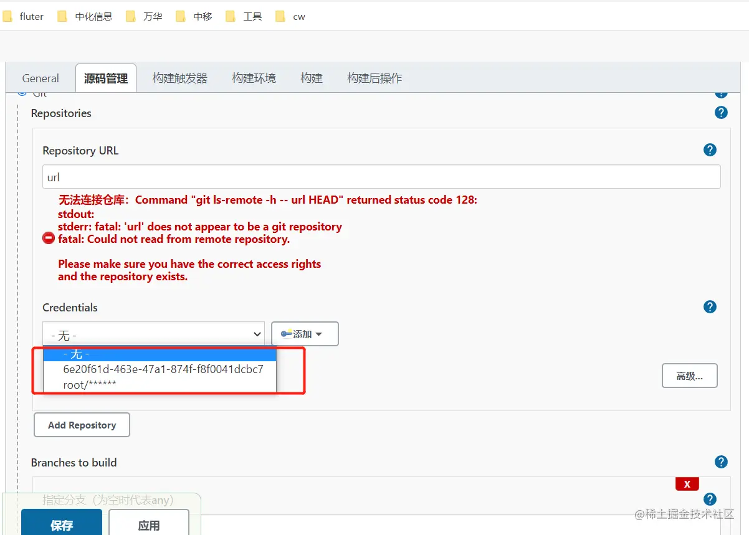The height and width of the screenshot is (535, 749).
Task: Delete branch with red X button
Action: [687, 484]
